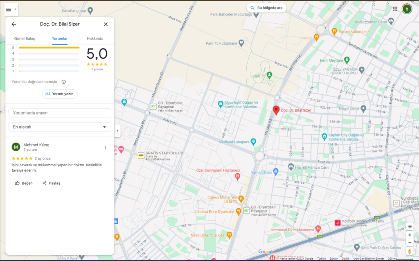Click the Yorum yazın button
This screenshot has height=261, width=419.
pyautogui.click(x=60, y=94)
